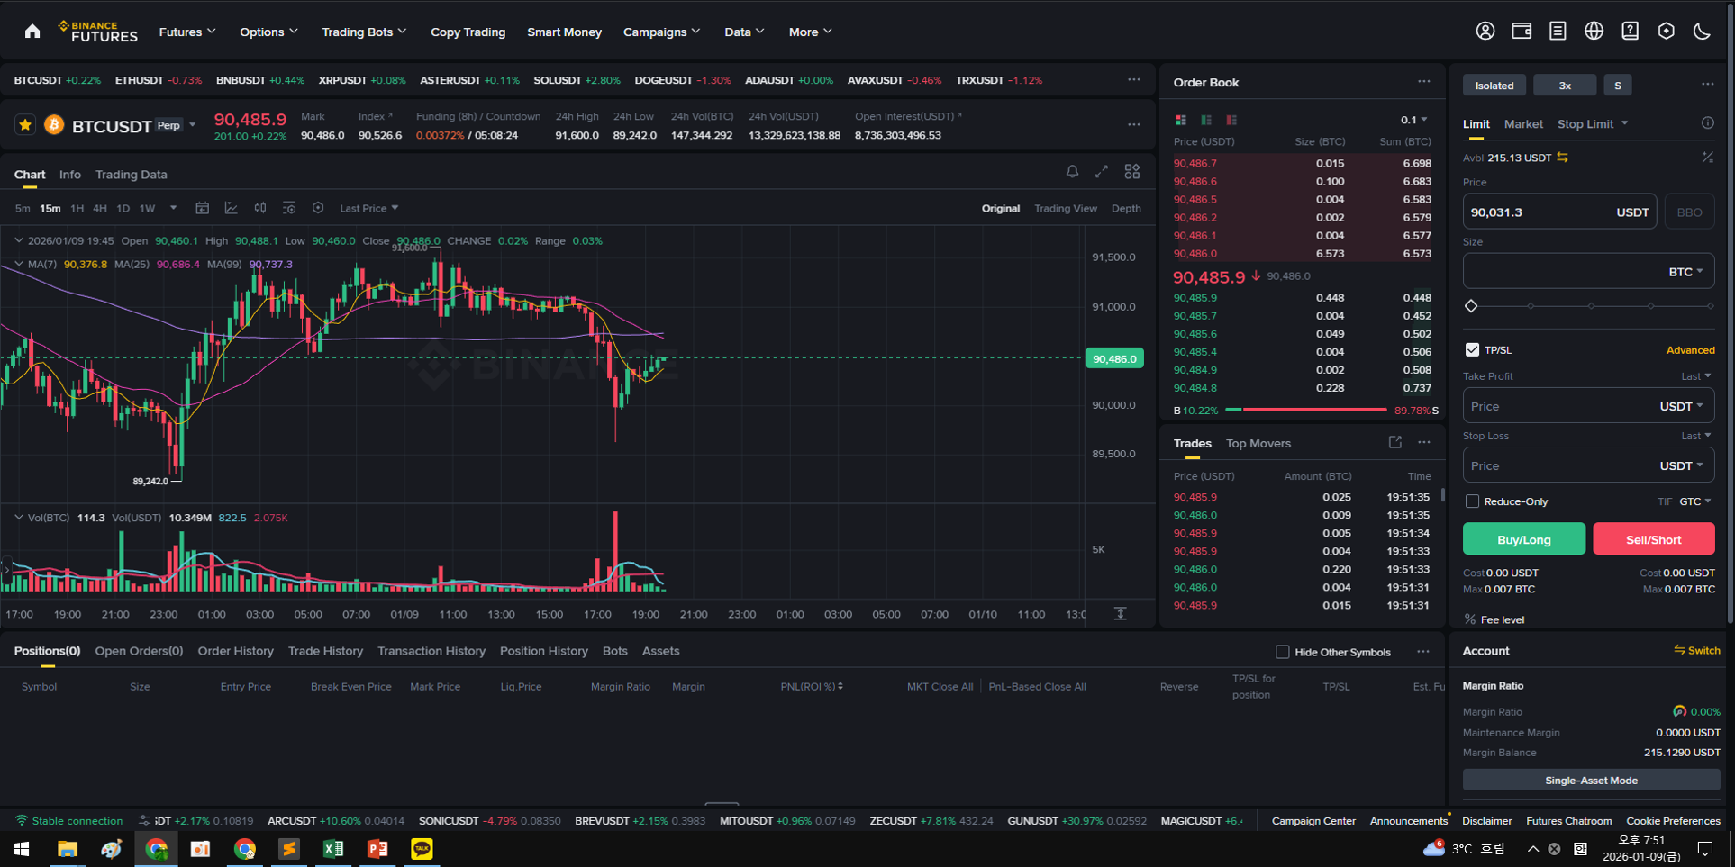Open the Trading Bots menu dropdown
The image size is (1735, 867).
tap(364, 32)
